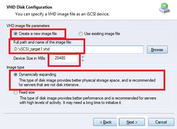
Task: Open the Browse file dialog
Action: click(x=157, y=50)
